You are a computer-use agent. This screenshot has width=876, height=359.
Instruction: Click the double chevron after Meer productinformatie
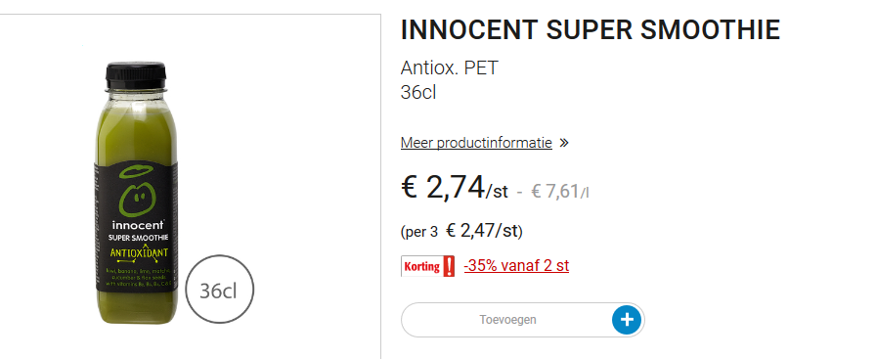point(564,143)
